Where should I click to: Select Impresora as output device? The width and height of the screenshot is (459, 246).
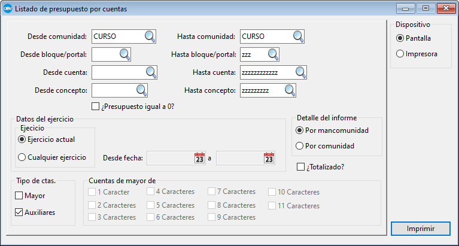[400, 54]
